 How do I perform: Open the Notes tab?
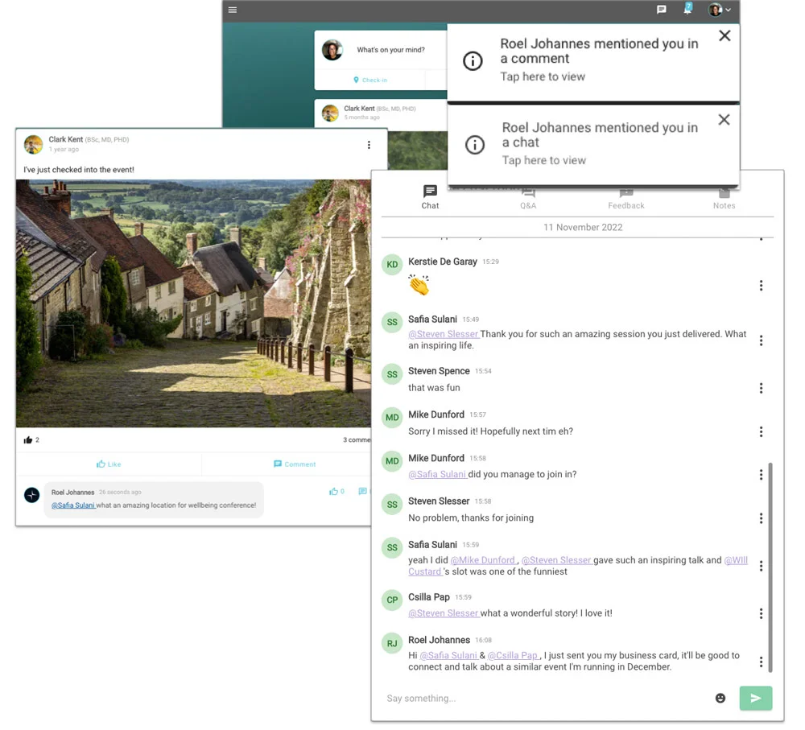click(724, 198)
